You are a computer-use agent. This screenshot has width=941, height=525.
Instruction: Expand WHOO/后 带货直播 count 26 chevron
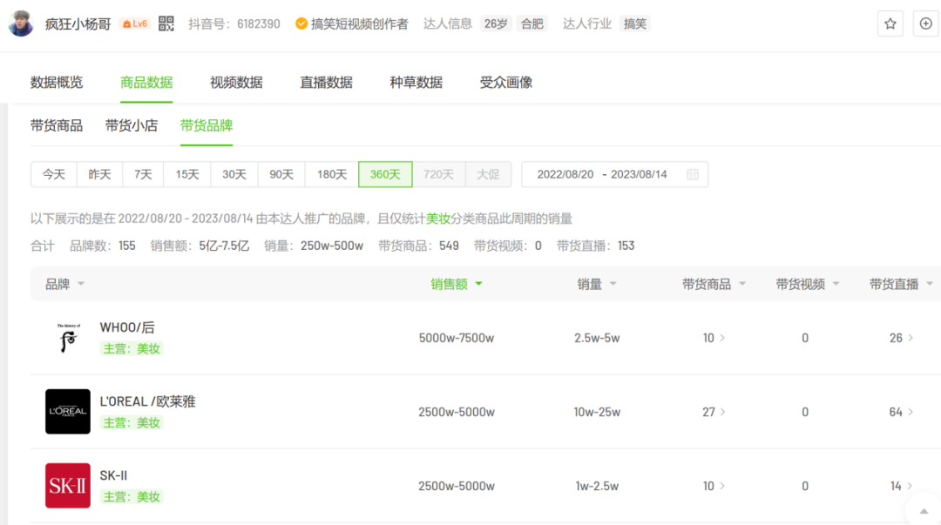tap(911, 338)
